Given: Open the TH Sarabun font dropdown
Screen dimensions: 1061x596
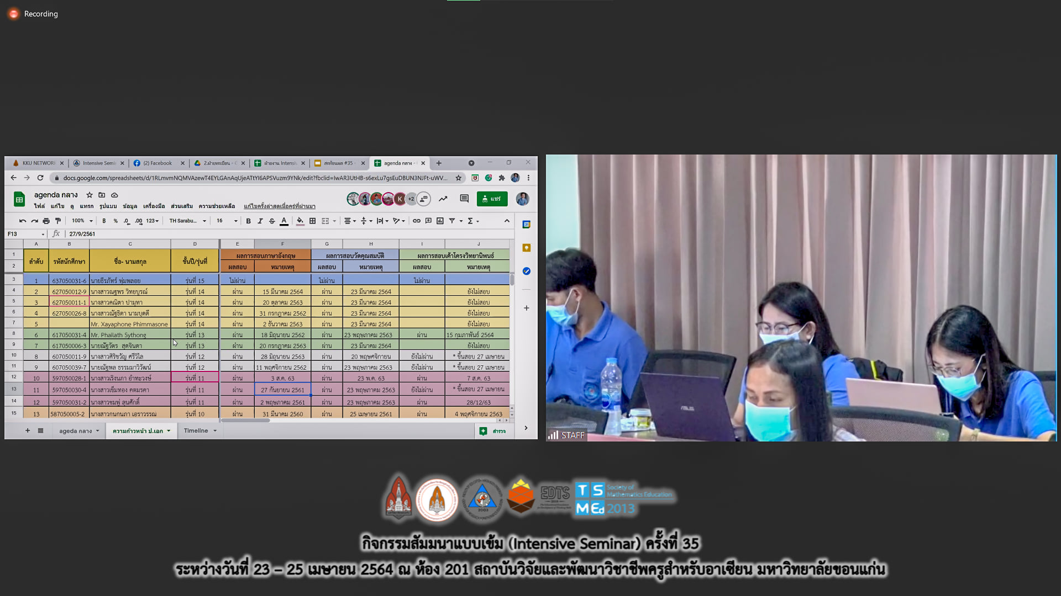Looking at the screenshot, I should (187, 221).
